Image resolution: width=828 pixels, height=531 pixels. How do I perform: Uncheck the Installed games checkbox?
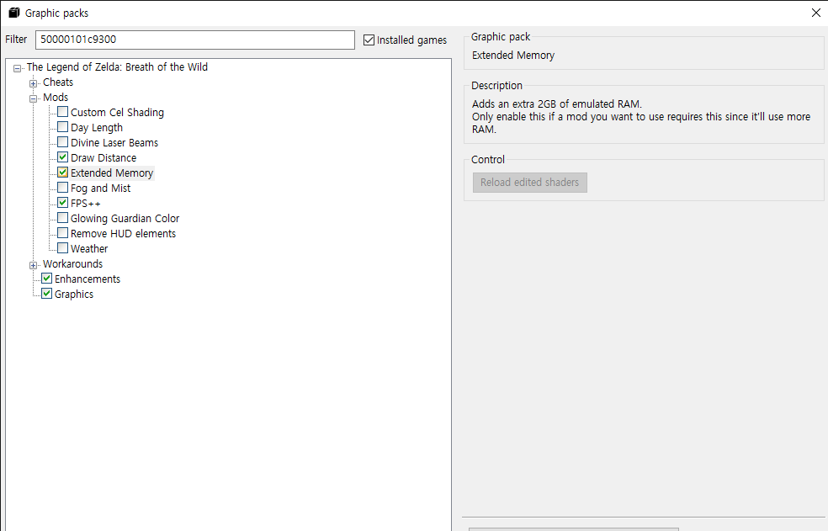[369, 40]
